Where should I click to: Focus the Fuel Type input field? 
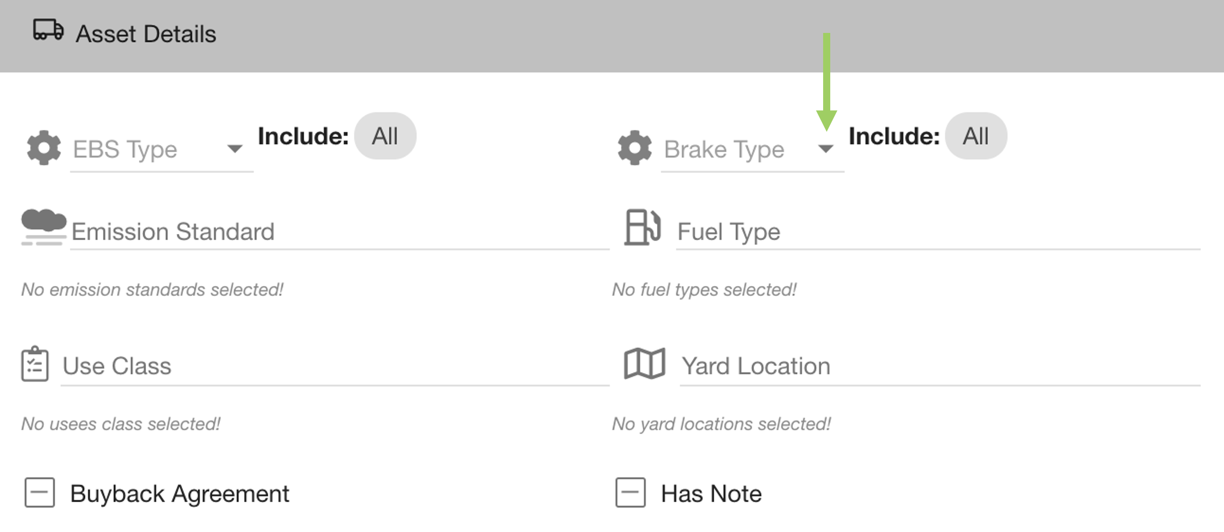938,232
